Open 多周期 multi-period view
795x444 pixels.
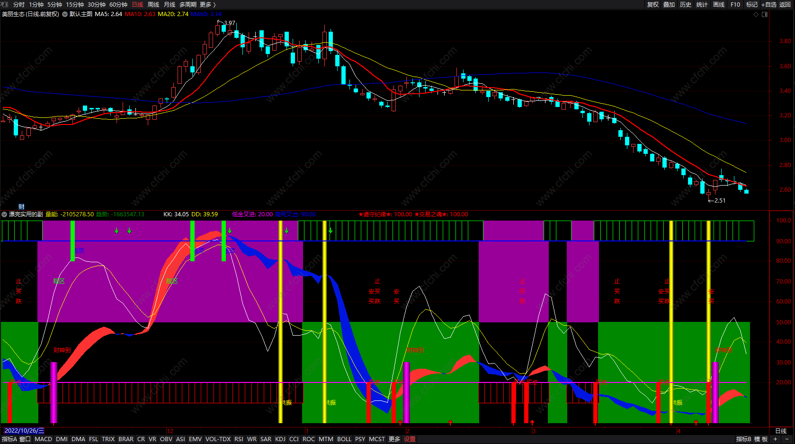pos(188,4)
